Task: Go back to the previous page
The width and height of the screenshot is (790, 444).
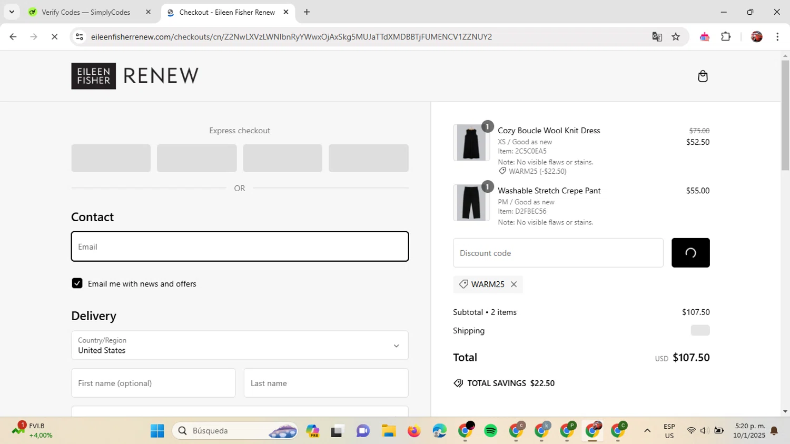Action: pos(13,37)
